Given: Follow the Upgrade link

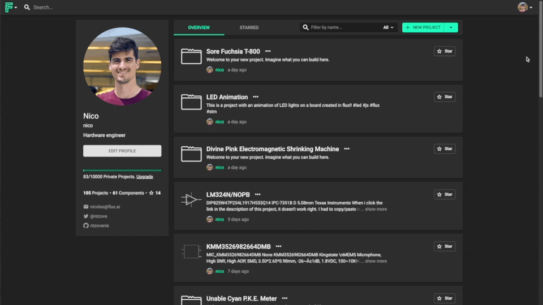Looking at the screenshot, I should pos(145,177).
